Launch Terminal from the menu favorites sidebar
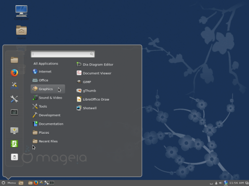Image resolution: width=249 pixels, height=186 pixels. click(14, 112)
